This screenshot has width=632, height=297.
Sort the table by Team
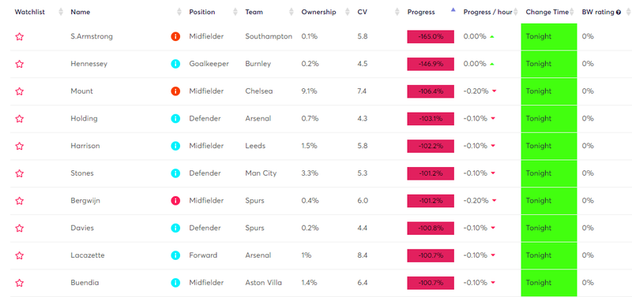coord(254,12)
